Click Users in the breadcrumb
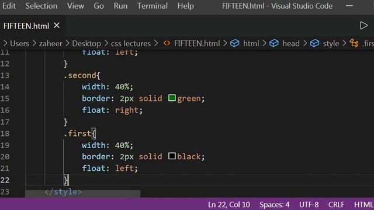The width and height of the screenshot is (374, 210). pyautogui.click(x=19, y=43)
